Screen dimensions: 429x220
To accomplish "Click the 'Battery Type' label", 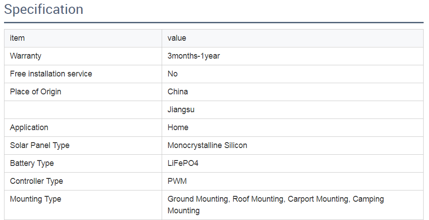I will pos(32,163).
